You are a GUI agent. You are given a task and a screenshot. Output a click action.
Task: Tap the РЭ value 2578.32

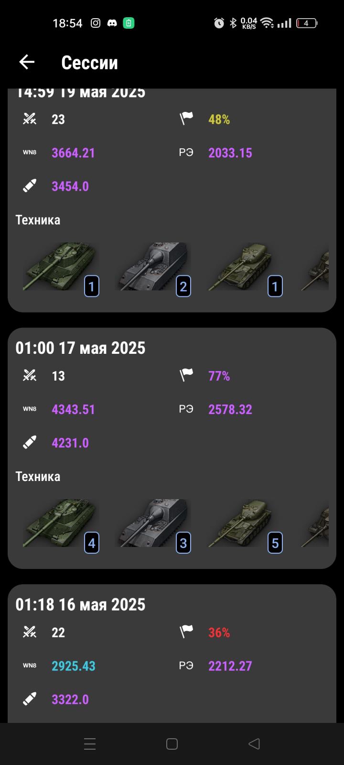[230, 409]
